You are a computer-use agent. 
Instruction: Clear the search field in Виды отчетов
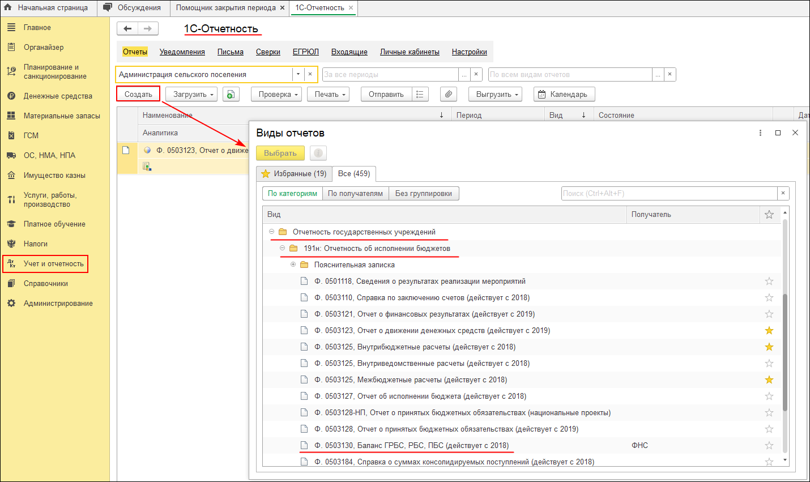[783, 193]
